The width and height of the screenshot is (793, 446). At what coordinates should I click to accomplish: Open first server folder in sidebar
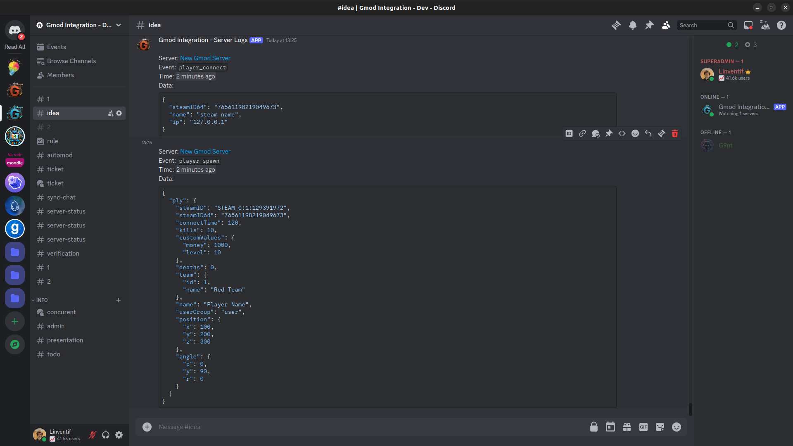[15, 252]
